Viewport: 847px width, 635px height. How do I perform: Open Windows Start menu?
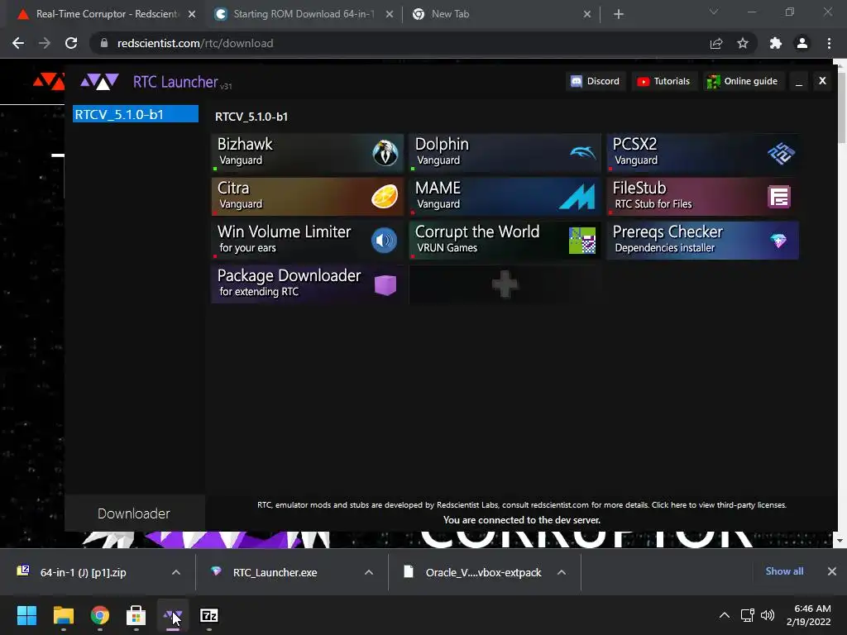tap(26, 615)
